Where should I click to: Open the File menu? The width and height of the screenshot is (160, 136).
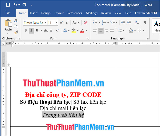click(8, 13)
